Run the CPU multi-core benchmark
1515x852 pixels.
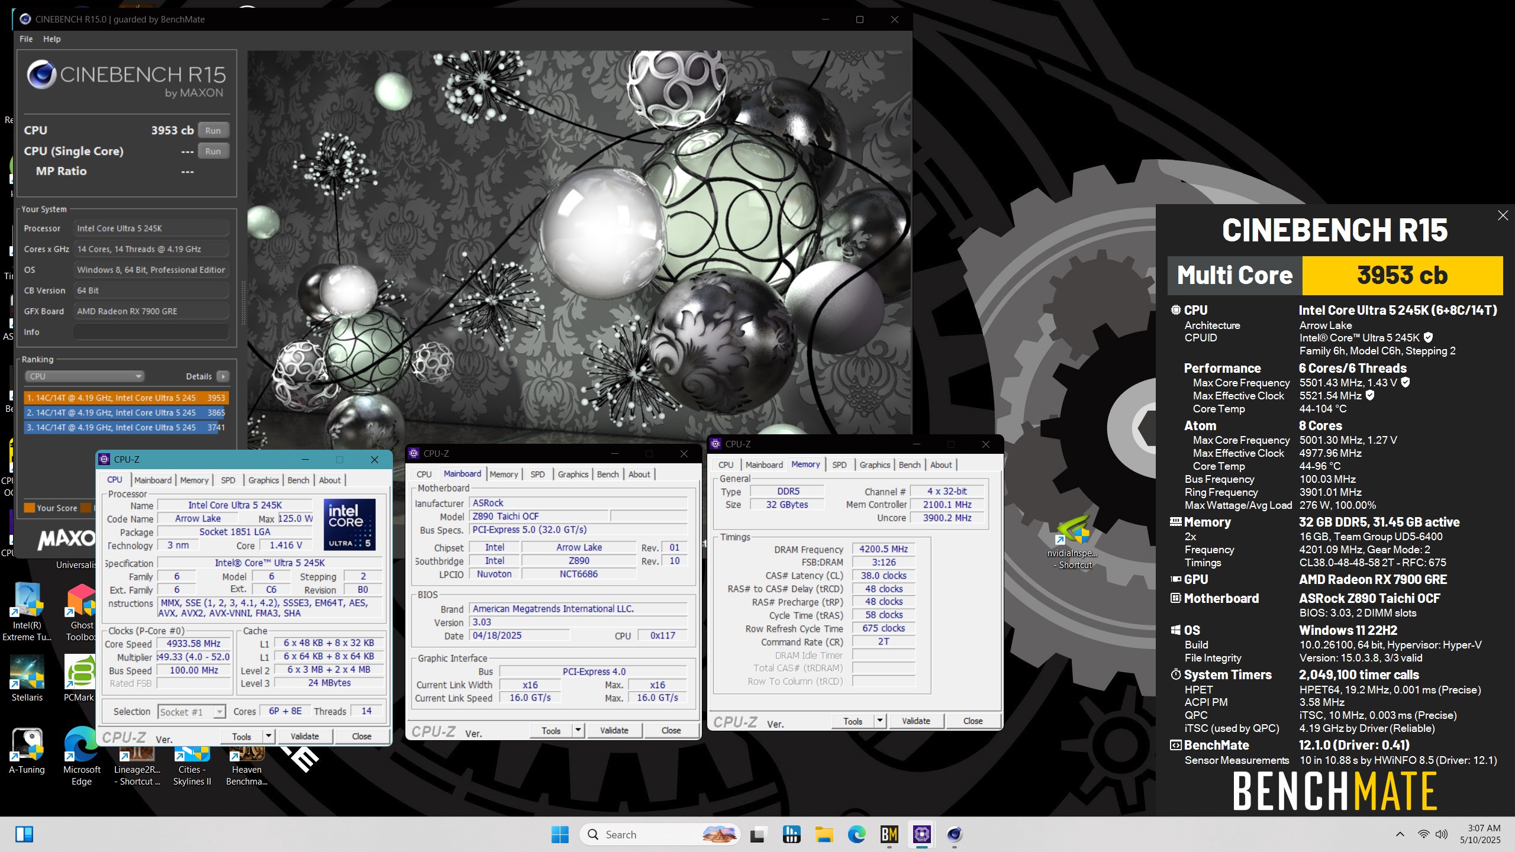pyautogui.click(x=213, y=130)
